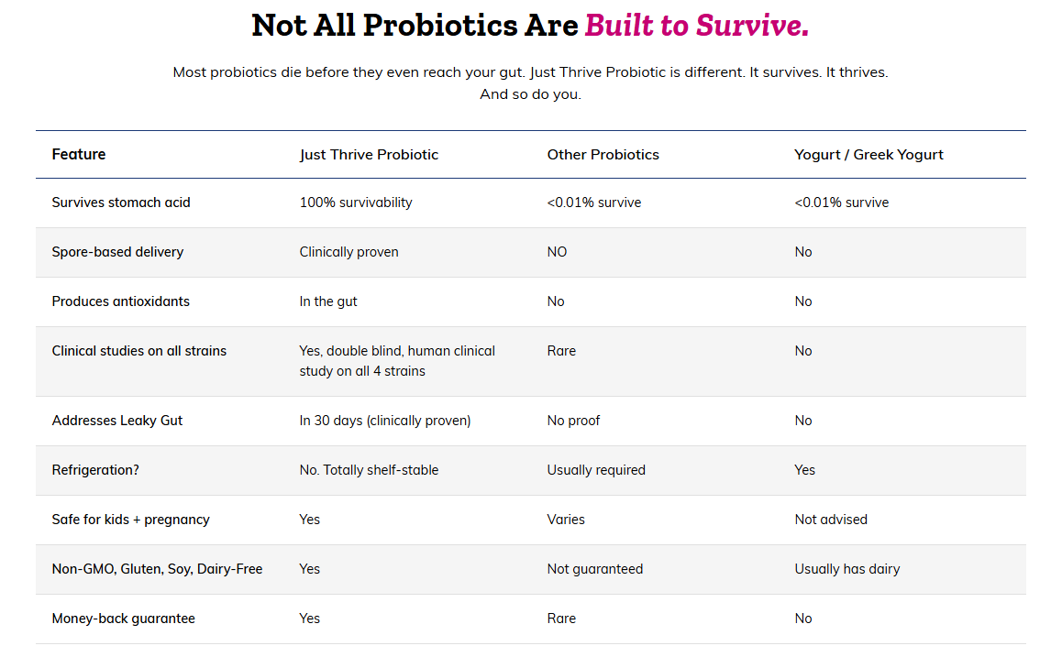Click 'In 30 days (clinically proven)' cell
Screen dimensions: 1051x657
click(x=385, y=421)
